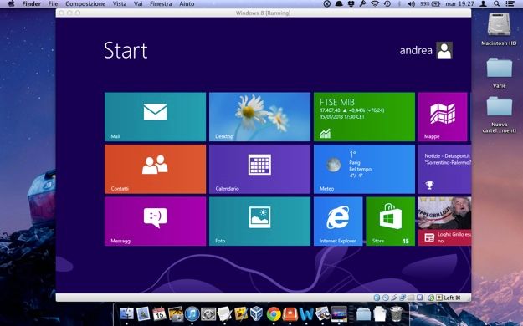This screenshot has width=523, height=326.
Task: Open the Composizione menu
Action: [x=85, y=3]
